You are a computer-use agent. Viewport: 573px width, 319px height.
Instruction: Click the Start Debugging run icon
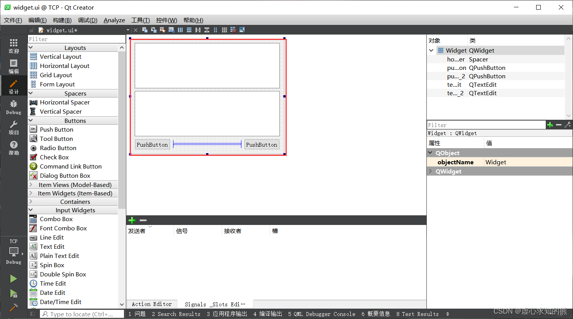(x=13, y=294)
